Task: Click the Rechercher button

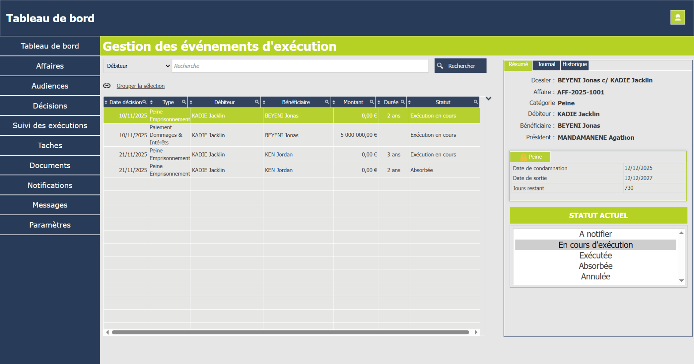Action: (x=460, y=66)
